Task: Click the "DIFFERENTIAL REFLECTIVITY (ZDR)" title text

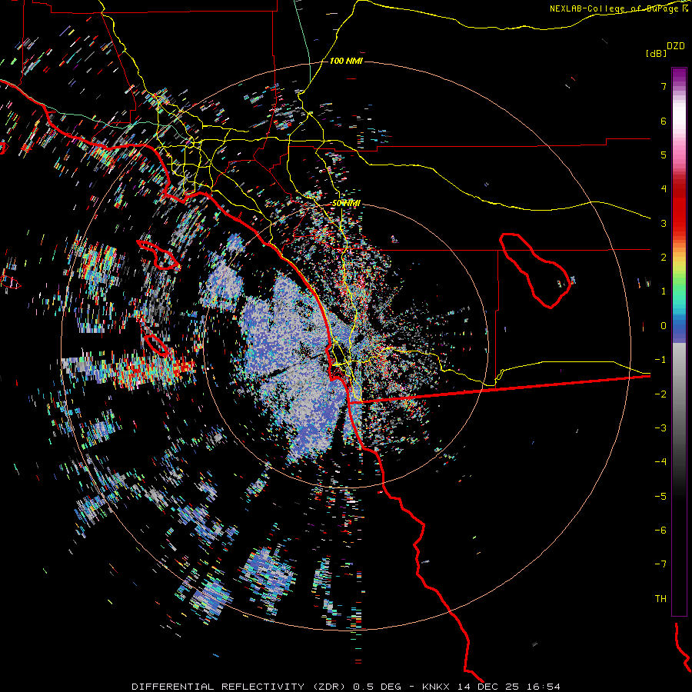Action: click(239, 687)
